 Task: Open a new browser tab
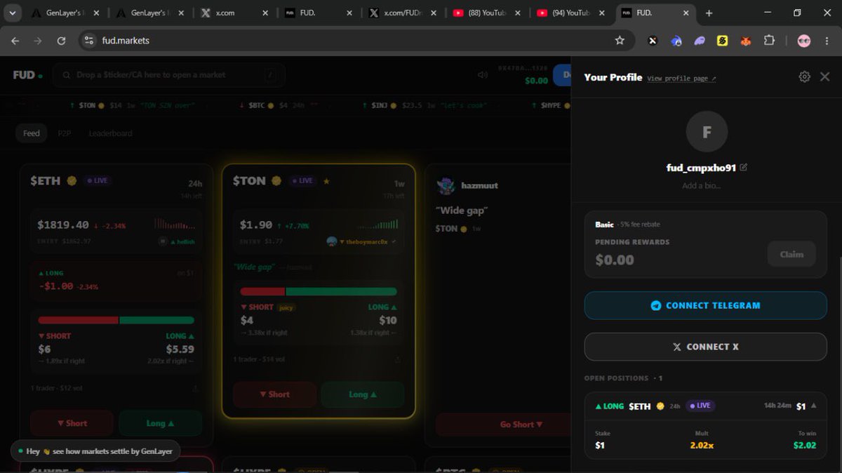[x=709, y=13]
